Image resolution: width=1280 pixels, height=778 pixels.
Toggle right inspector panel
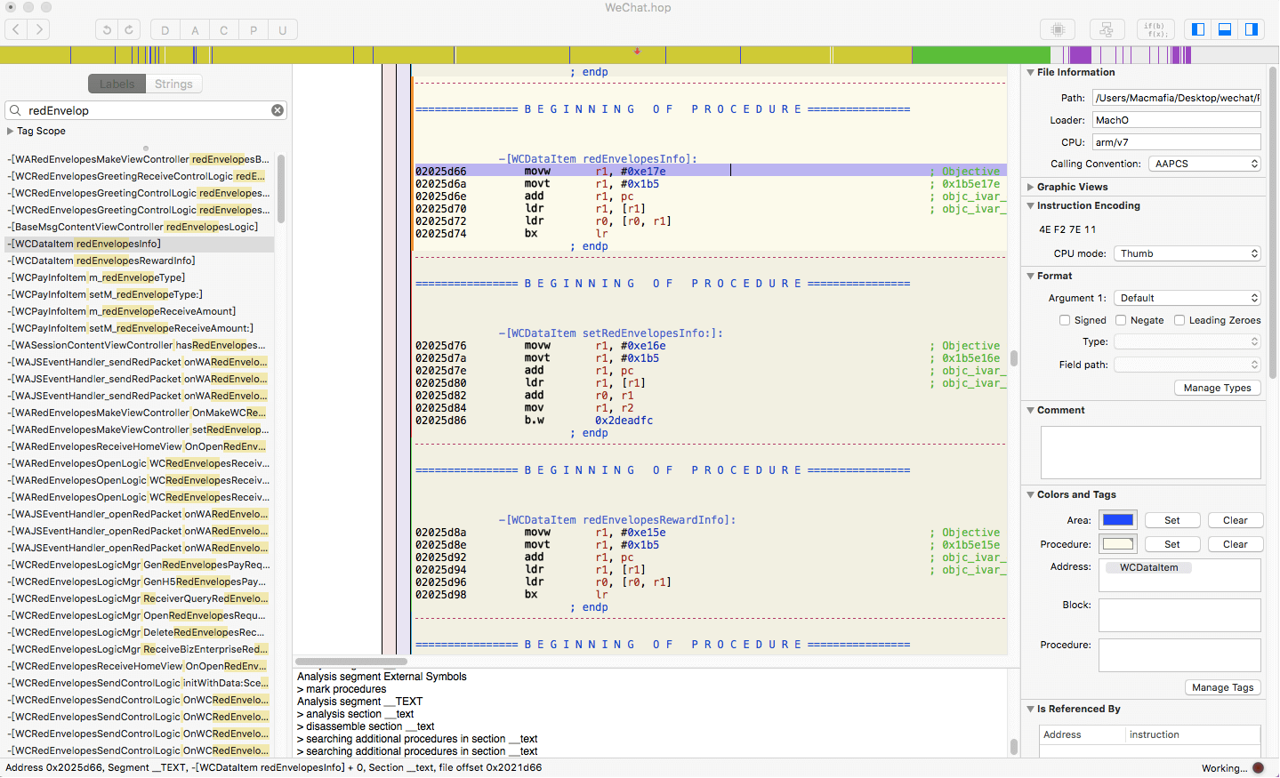click(1252, 29)
